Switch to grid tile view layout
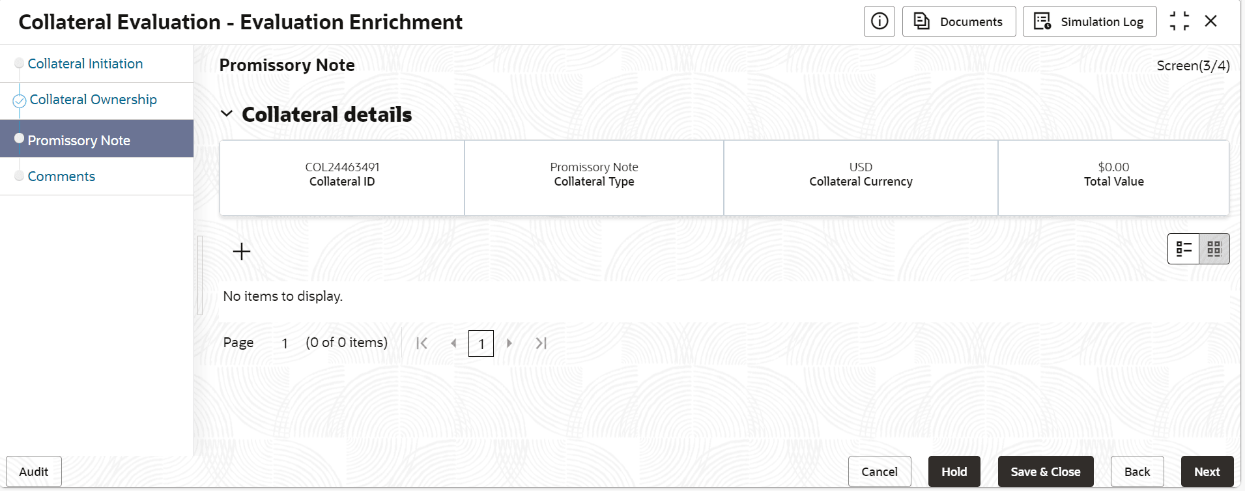This screenshot has height=491, width=1245. [1214, 249]
